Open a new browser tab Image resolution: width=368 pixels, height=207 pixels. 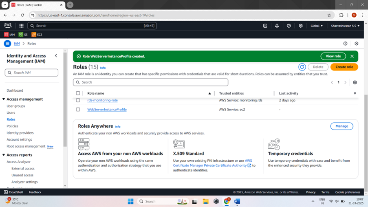point(70,5)
